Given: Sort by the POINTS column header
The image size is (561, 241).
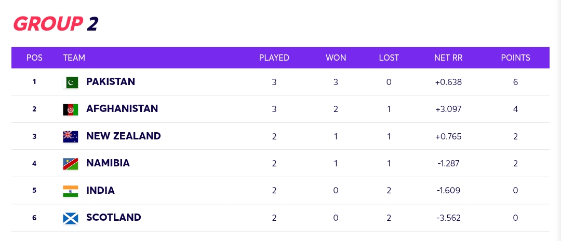Looking at the screenshot, I should coord(516,58).
